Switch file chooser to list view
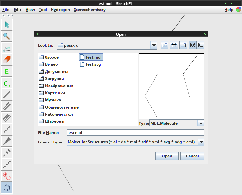Image resolution: width=242 pixels, height=195 pixels. (193, 45)
